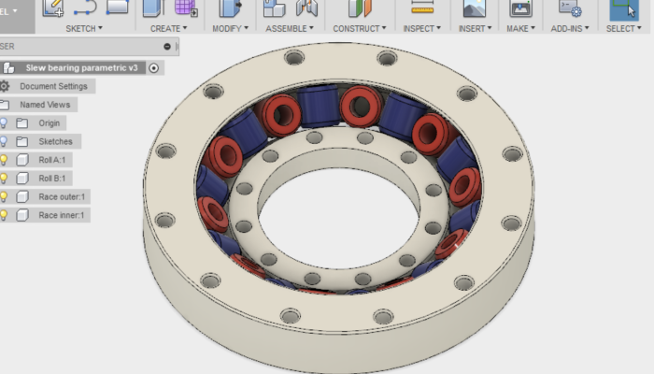
Task: Open the INSERT dropdown menu
Action: click(475, 28)
